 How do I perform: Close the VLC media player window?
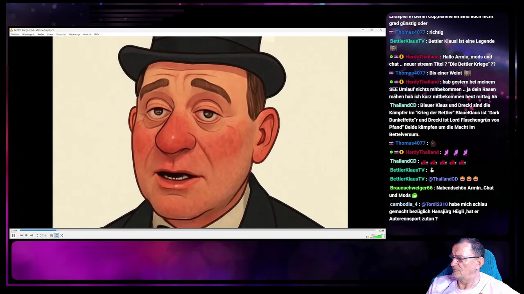click(x=381, y=30)
